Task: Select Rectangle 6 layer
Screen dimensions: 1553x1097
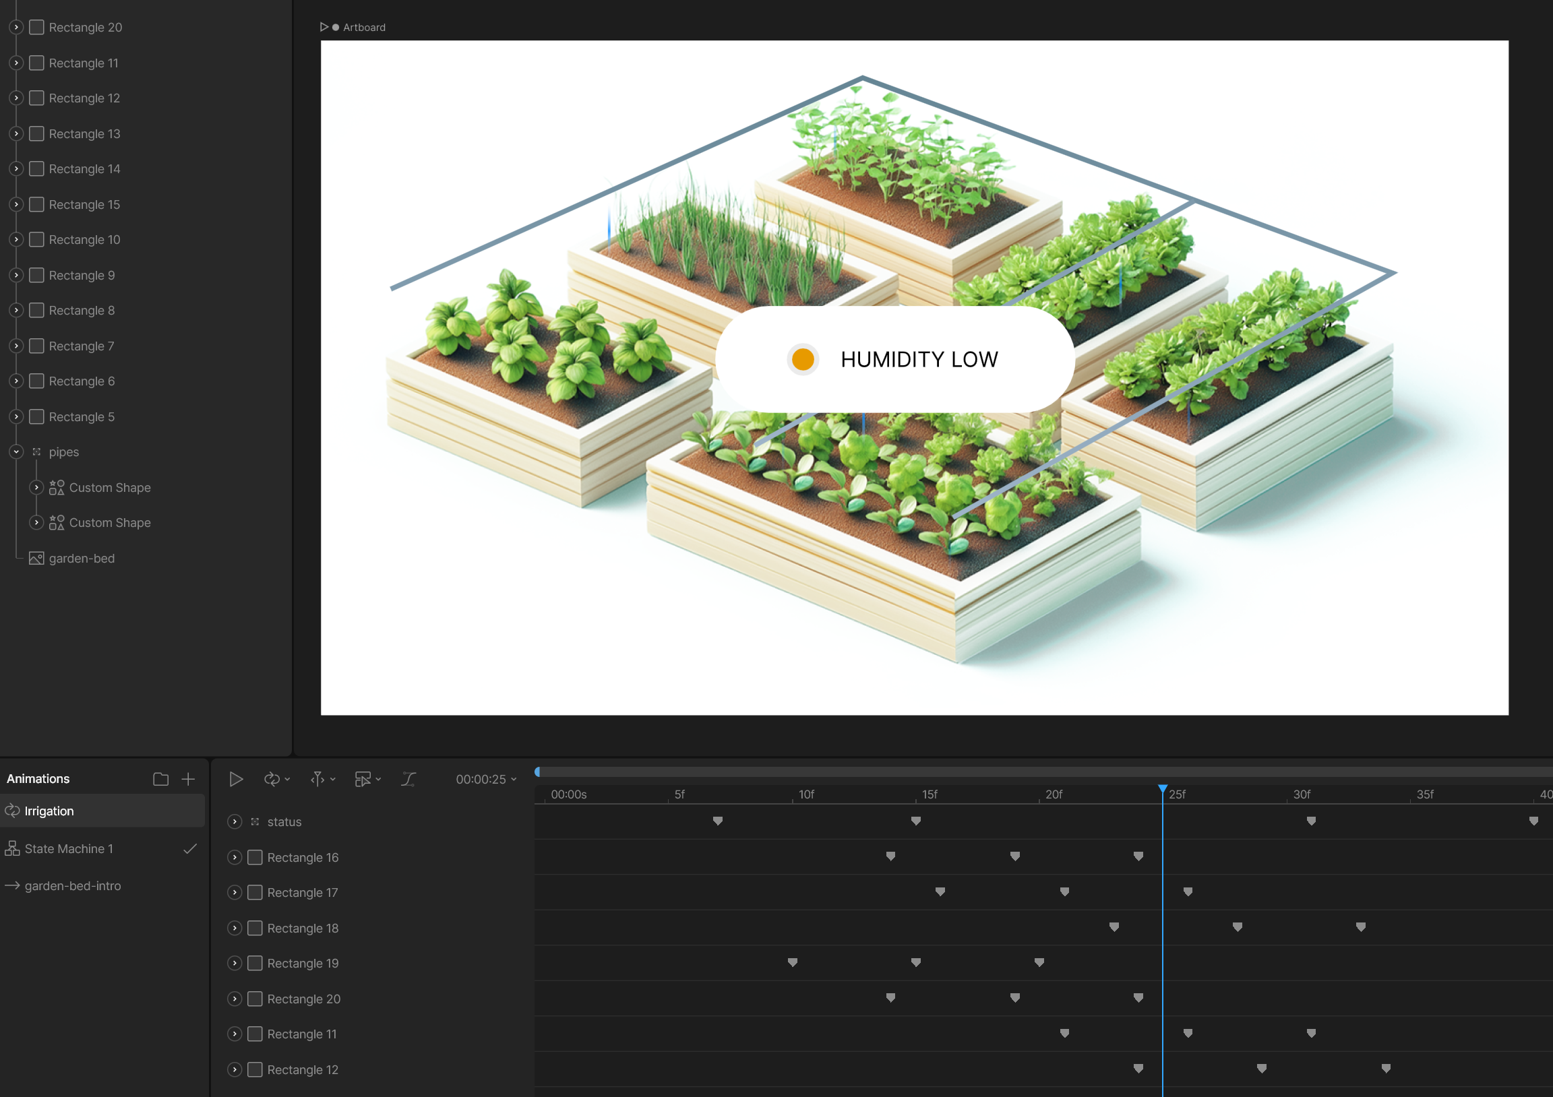Action: [82, 381]
